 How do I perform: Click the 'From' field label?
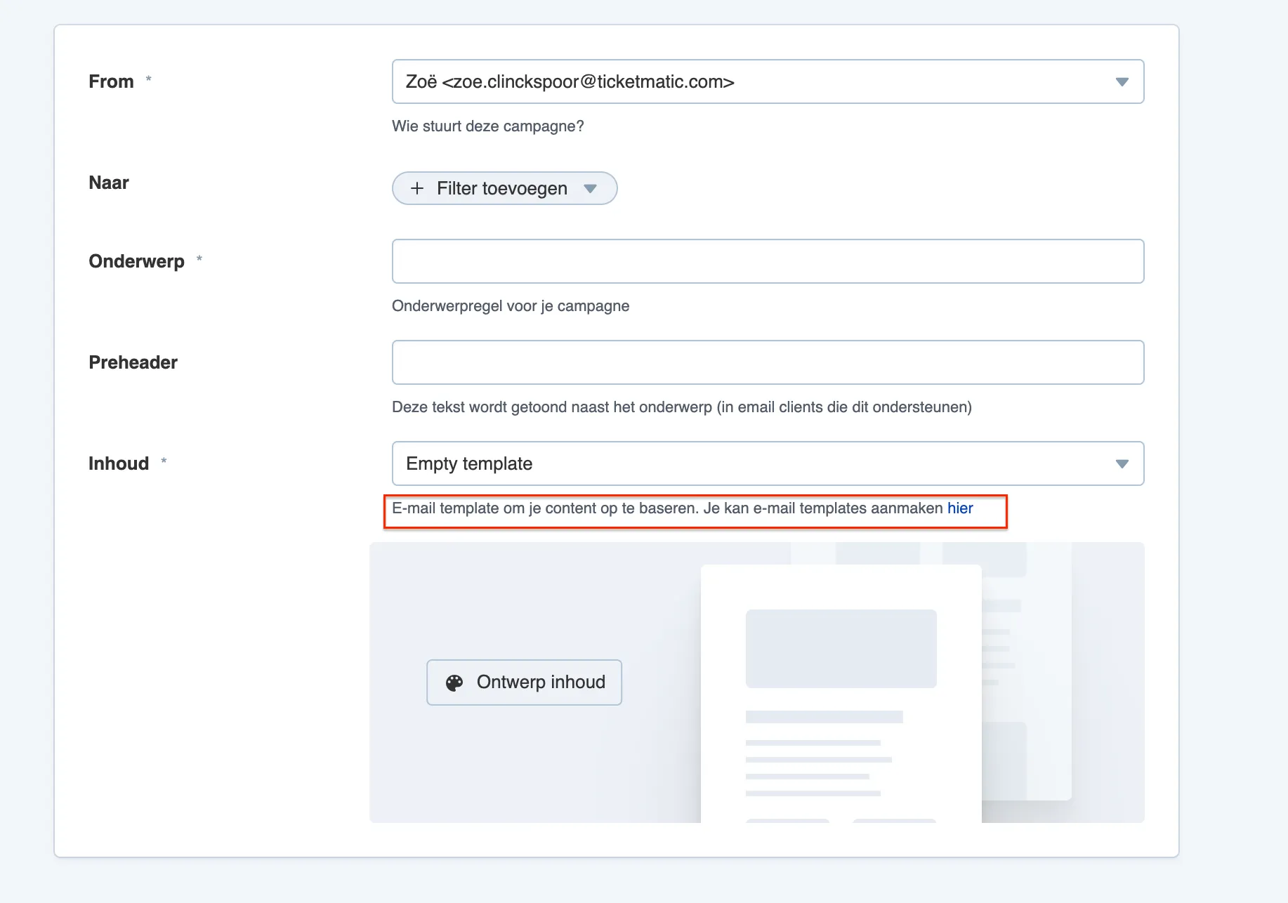point(111,81)
